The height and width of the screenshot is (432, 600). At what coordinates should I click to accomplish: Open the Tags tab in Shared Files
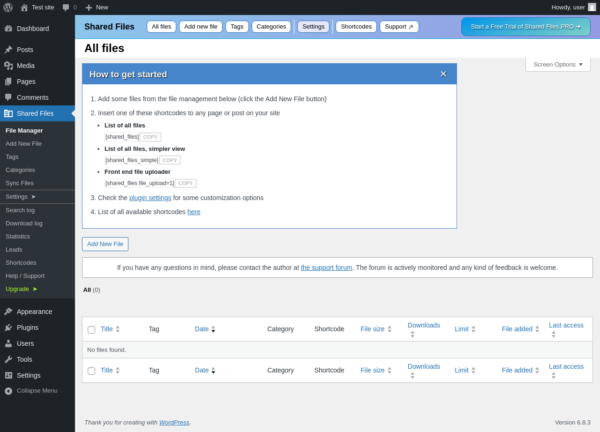click(237, 27)
